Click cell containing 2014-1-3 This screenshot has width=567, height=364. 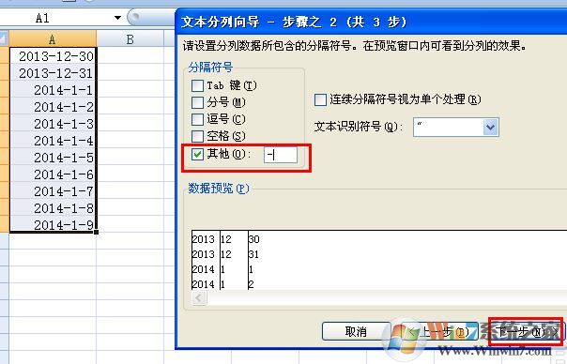tap(54, 124)
